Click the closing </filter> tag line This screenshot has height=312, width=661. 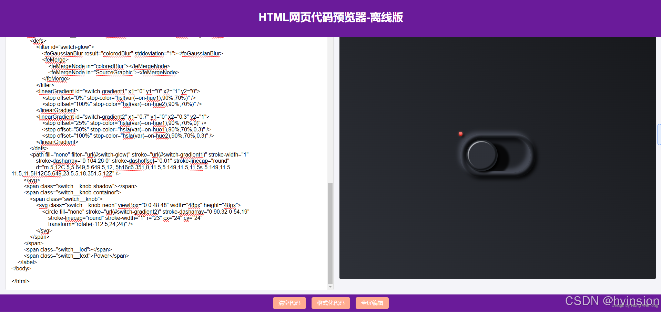pyautogui.click(x=45, y=85)
